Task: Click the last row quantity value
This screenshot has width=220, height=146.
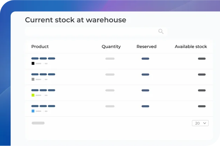Action: pyautogui.click(x=110, y=106)
